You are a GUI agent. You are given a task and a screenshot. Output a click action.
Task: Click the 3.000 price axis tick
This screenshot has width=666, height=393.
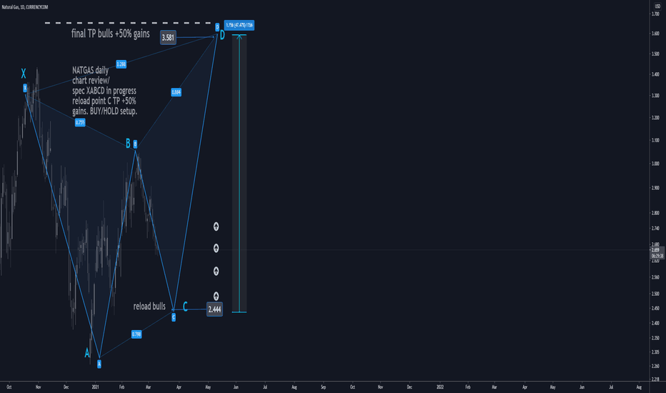[x=656, y=164]
